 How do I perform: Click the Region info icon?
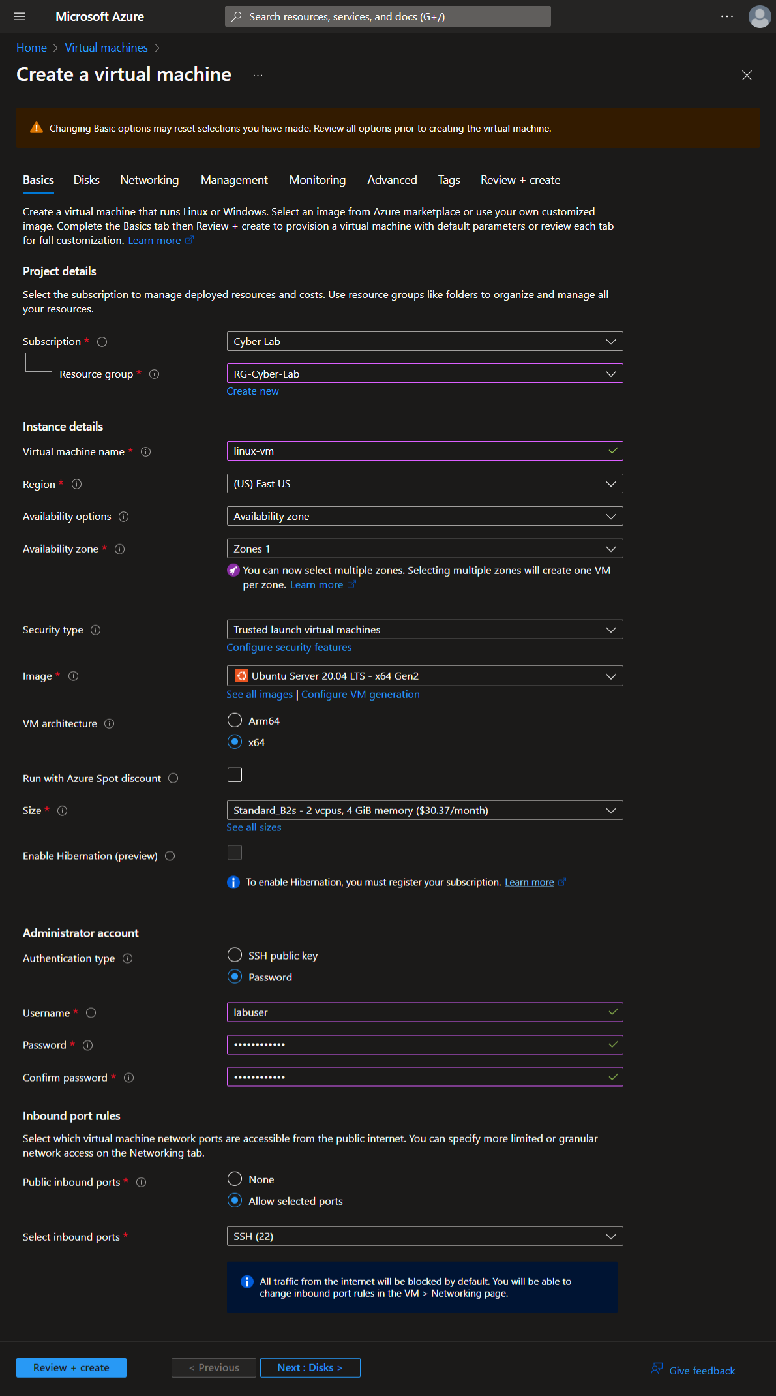(x=77, y=484)
